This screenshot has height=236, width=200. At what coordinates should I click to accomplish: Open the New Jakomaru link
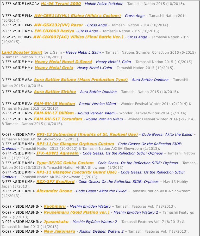(59, 231)
